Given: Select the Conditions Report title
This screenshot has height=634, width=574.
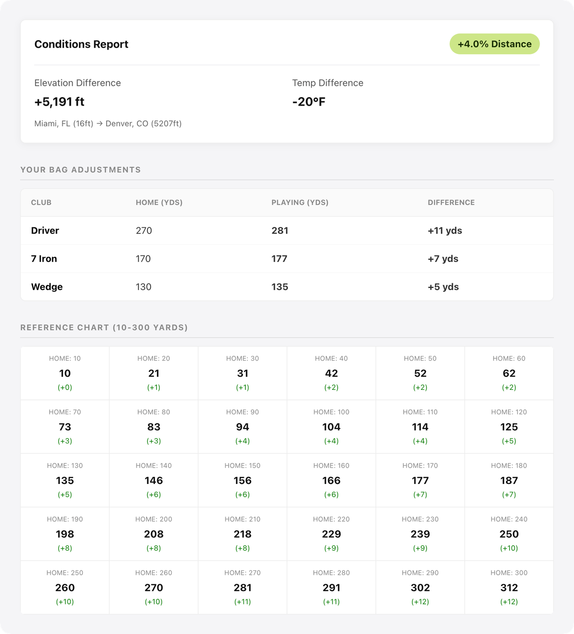Looking at the screenshot, I should (x=81, y=44).
